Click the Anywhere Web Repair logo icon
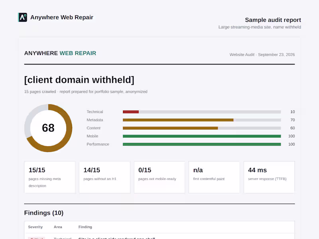The width and height of the screenshot is (319, 239). coord(22,17)
